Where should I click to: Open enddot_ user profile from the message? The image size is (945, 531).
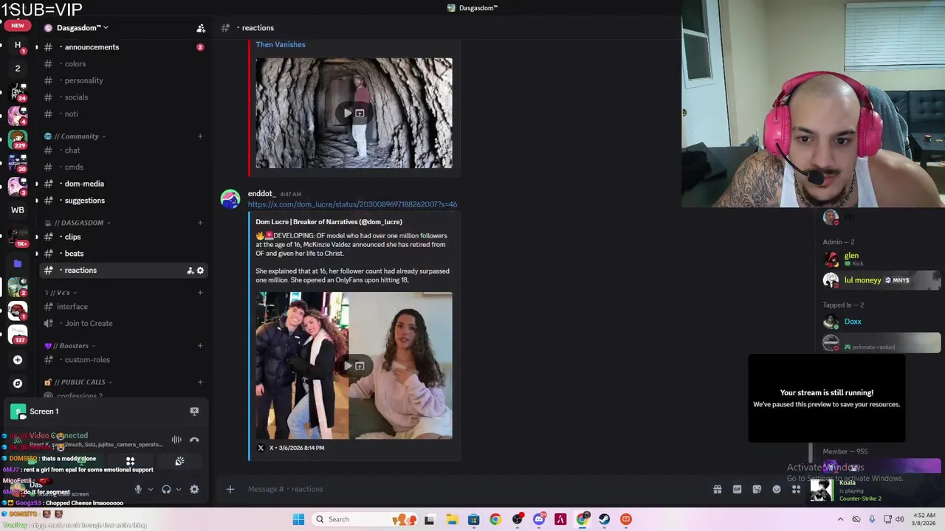coord(261,193)
